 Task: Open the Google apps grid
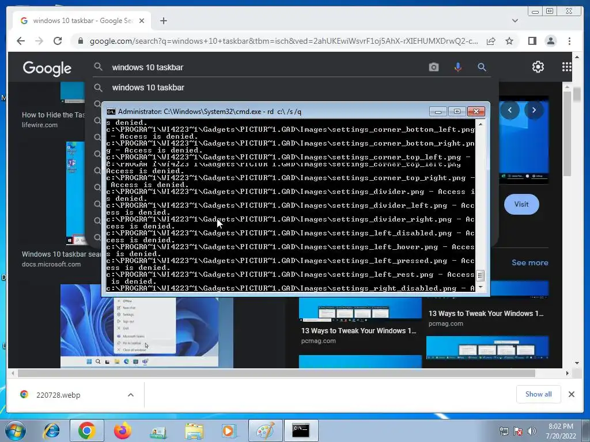566,67
